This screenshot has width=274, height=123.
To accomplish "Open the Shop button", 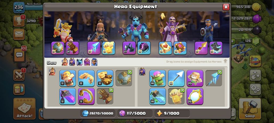I will [250, 109].
